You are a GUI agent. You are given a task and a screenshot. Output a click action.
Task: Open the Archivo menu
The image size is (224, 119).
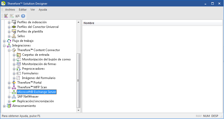(10, 10)
